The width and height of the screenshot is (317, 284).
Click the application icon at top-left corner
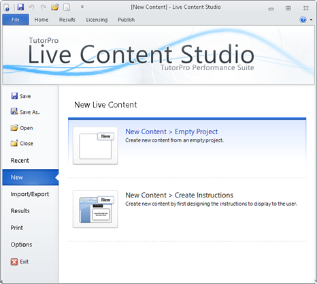coord(7,7)
